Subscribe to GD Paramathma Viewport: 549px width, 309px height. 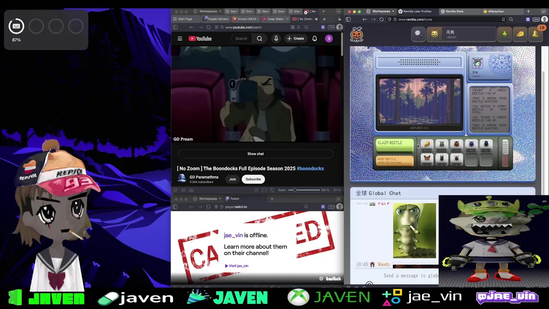[253, 179]
